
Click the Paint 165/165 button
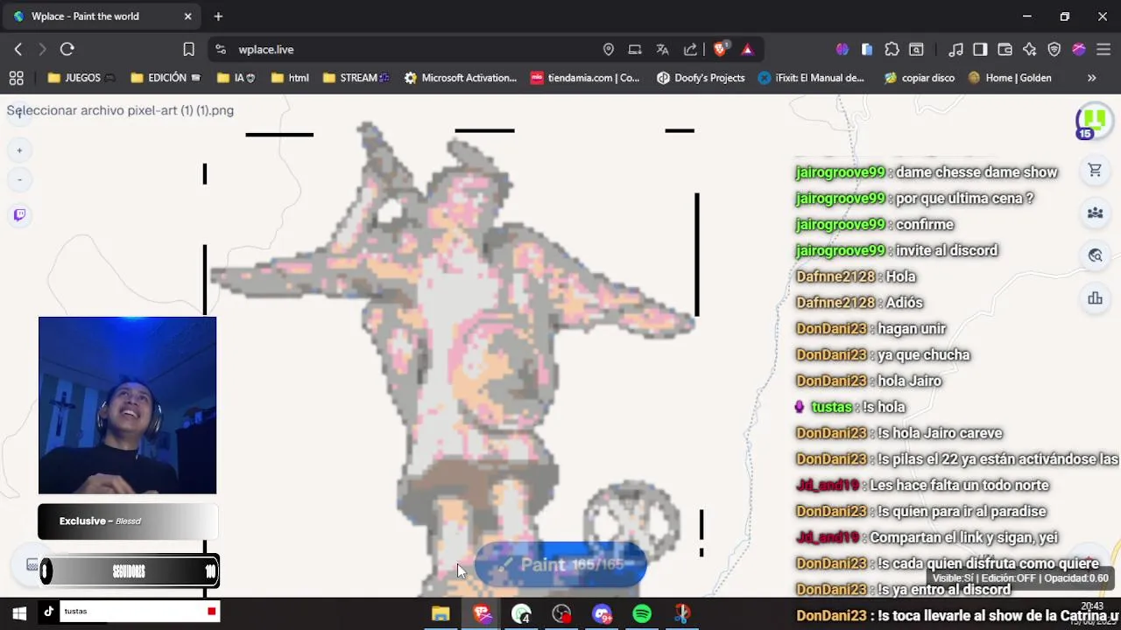click(x=560, y=565)
